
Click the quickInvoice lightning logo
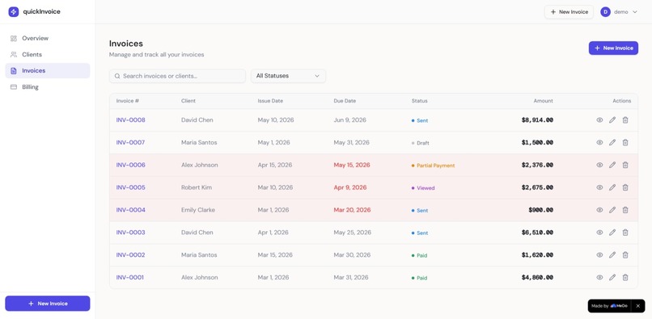point(14,11)
